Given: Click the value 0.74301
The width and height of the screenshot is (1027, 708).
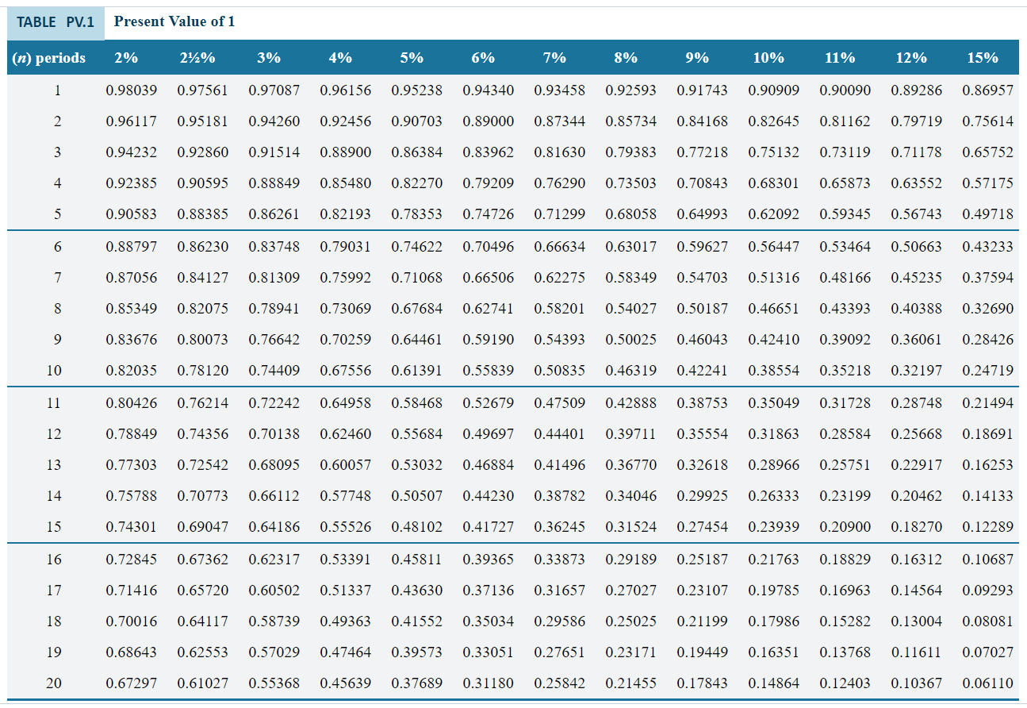Looking at the screenshot, I should 129,527.
